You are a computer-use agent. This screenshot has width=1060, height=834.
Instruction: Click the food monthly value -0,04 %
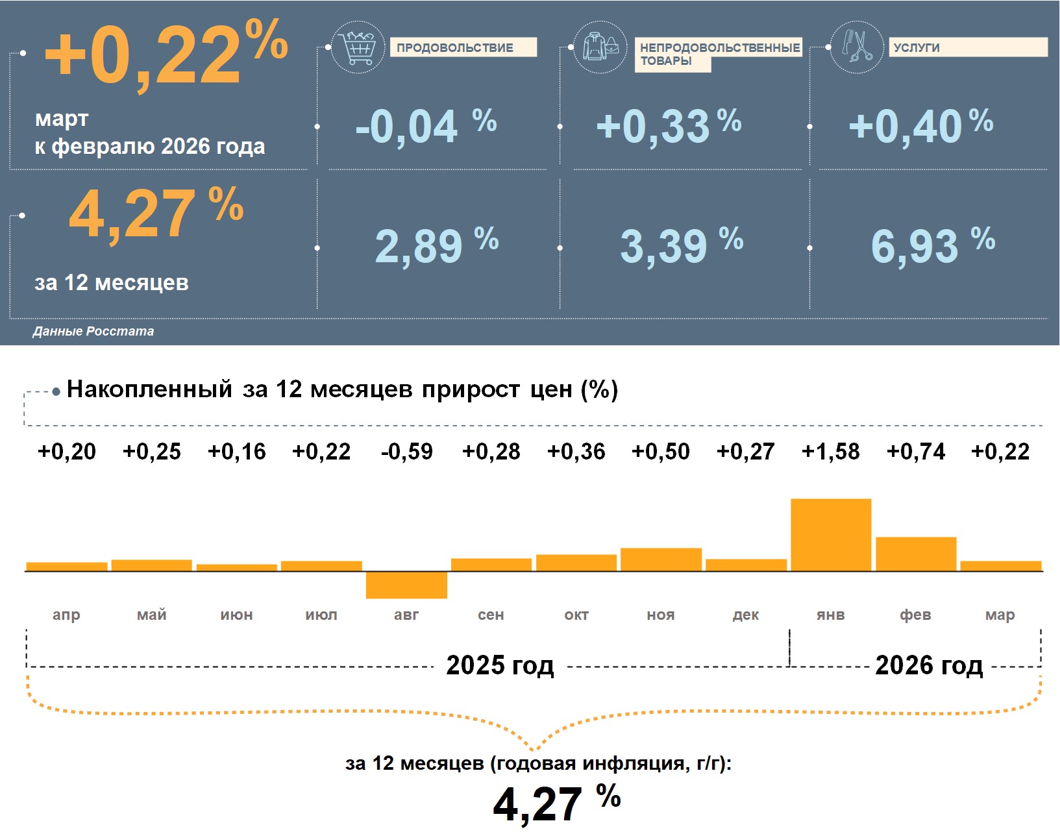[426, 126]
